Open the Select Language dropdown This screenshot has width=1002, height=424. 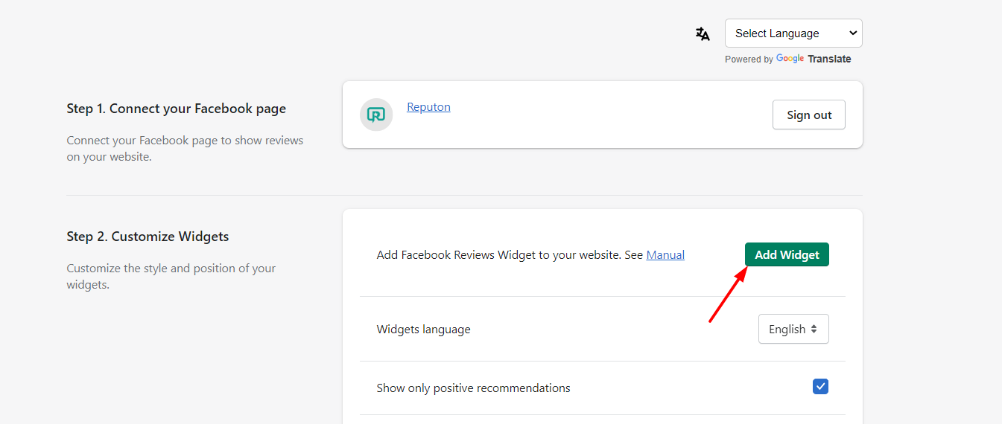click(x=793, y=33)
